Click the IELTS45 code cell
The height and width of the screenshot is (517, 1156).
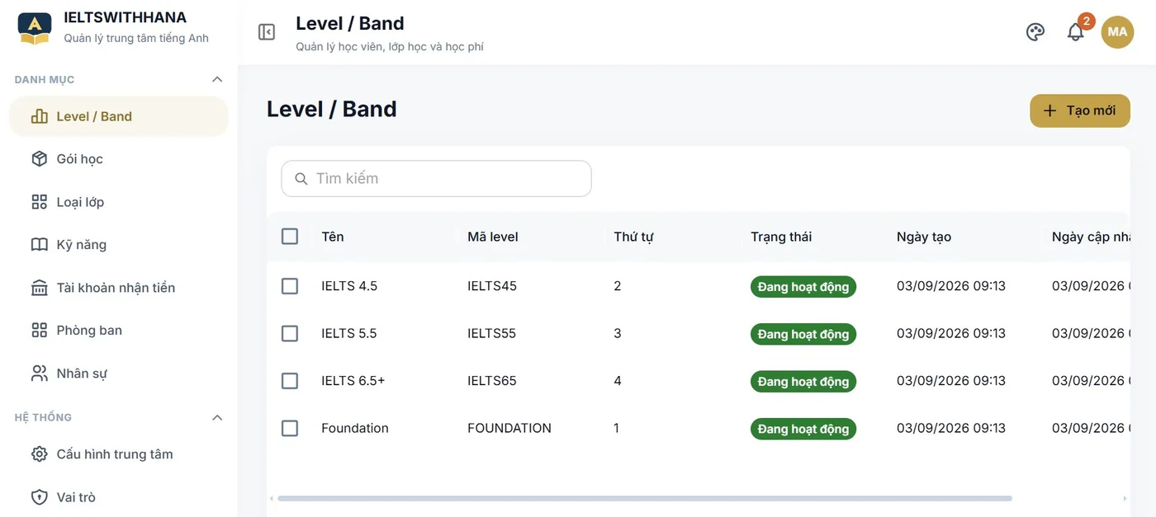[x=492, y=286]
